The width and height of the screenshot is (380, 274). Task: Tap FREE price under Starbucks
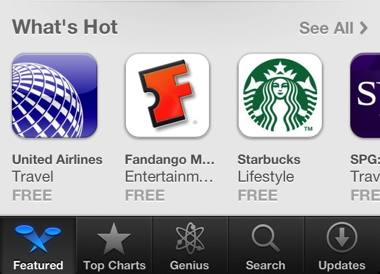point(258,195)
